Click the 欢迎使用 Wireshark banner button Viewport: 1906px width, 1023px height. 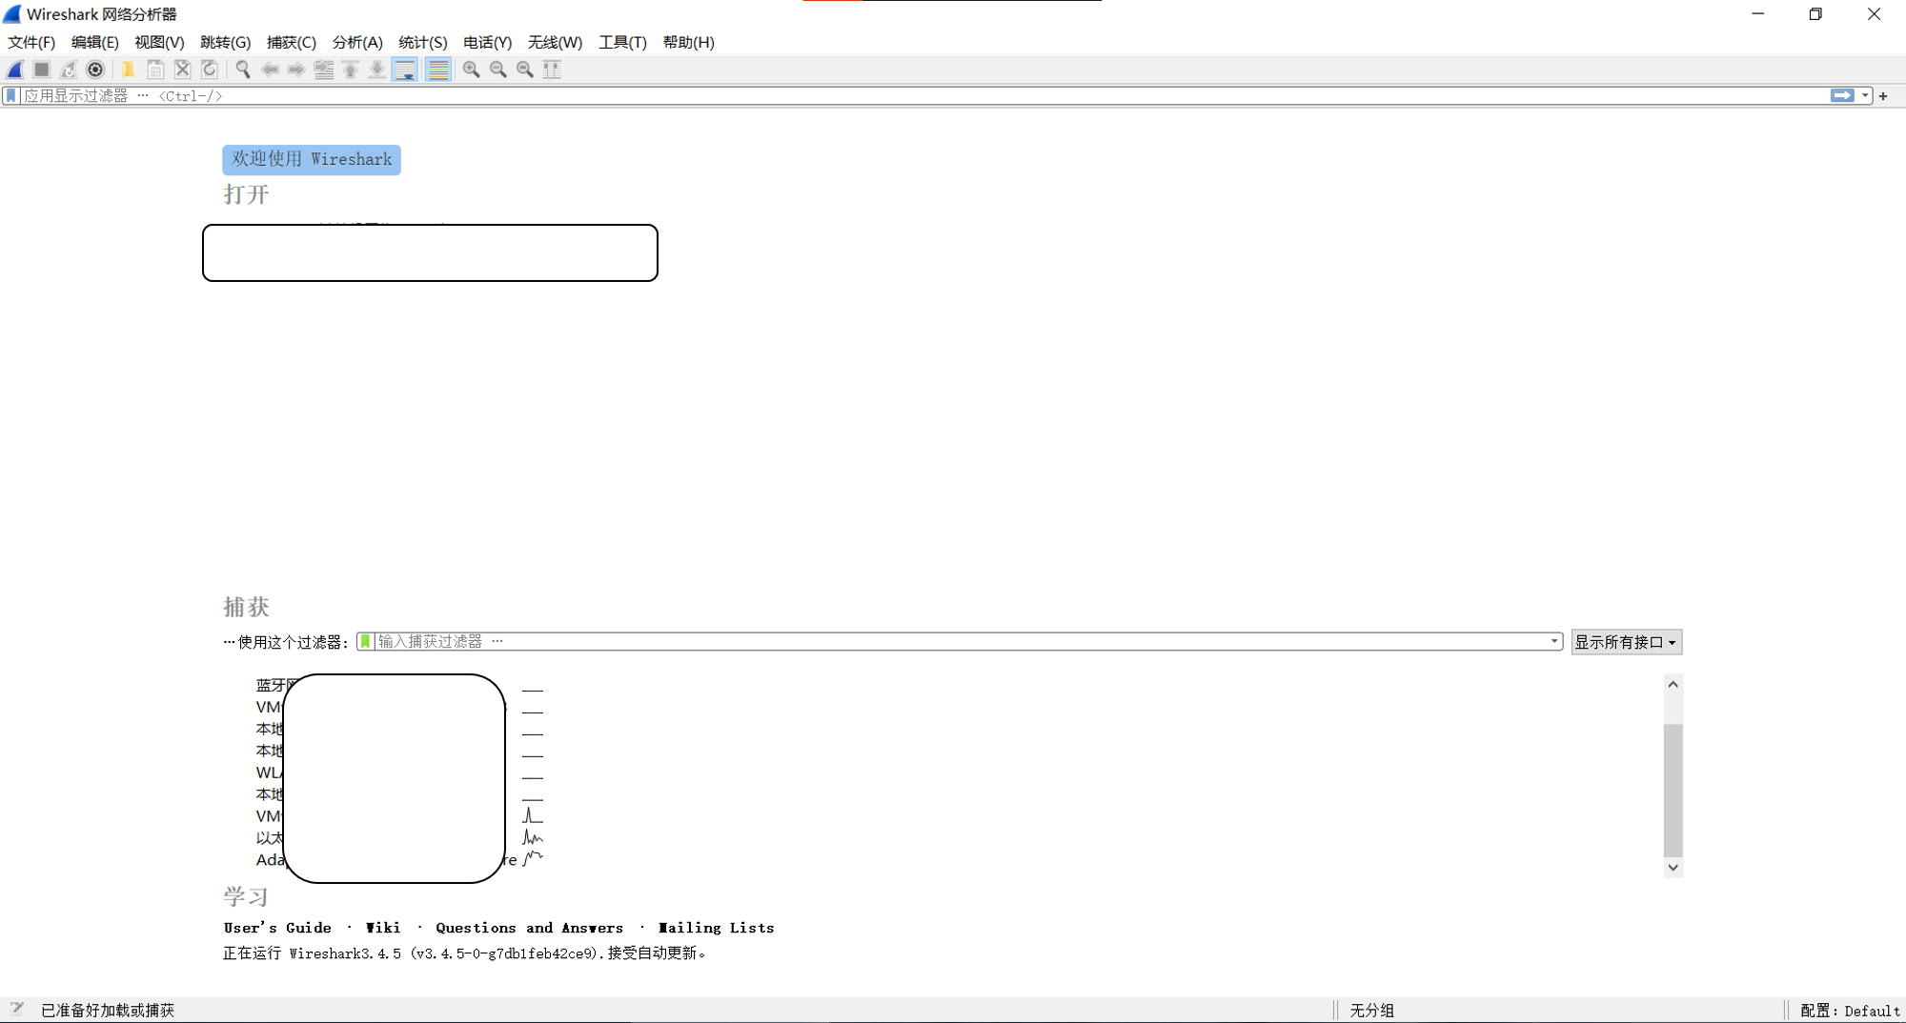click(312, 159)
